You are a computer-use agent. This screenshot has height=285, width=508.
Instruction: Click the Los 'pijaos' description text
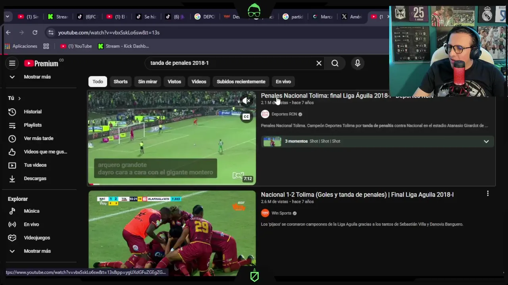click(x=362, y=224)
